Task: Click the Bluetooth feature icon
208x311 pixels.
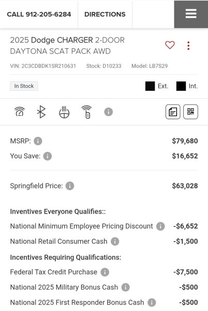Action: click(41, 111)
